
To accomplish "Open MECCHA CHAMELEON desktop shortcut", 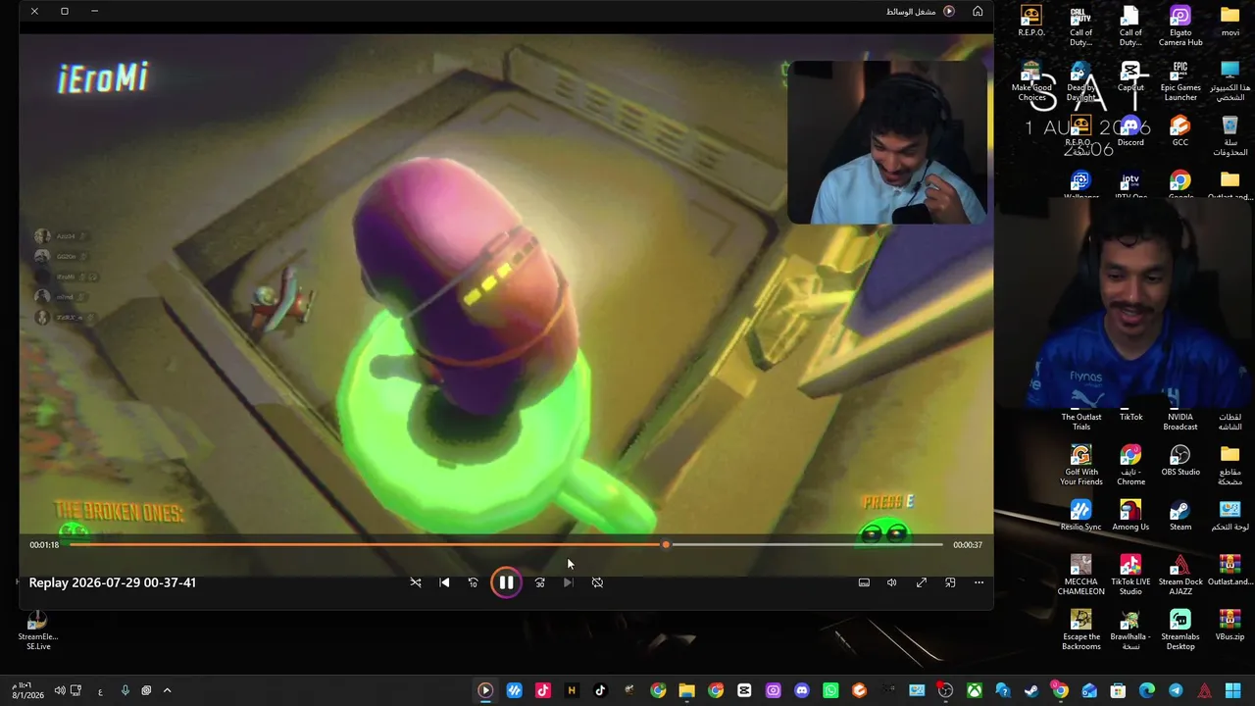I will (x=1081, y=576).
